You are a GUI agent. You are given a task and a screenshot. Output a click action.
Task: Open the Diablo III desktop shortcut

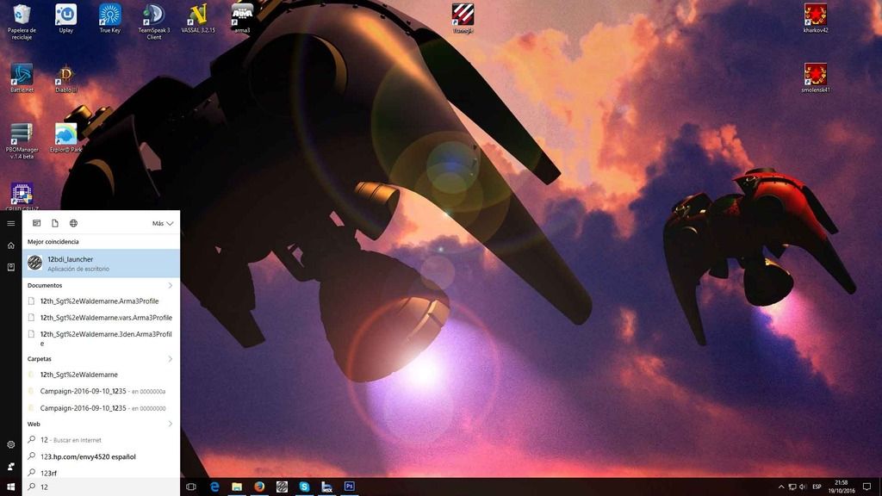[x=65, y=78]
